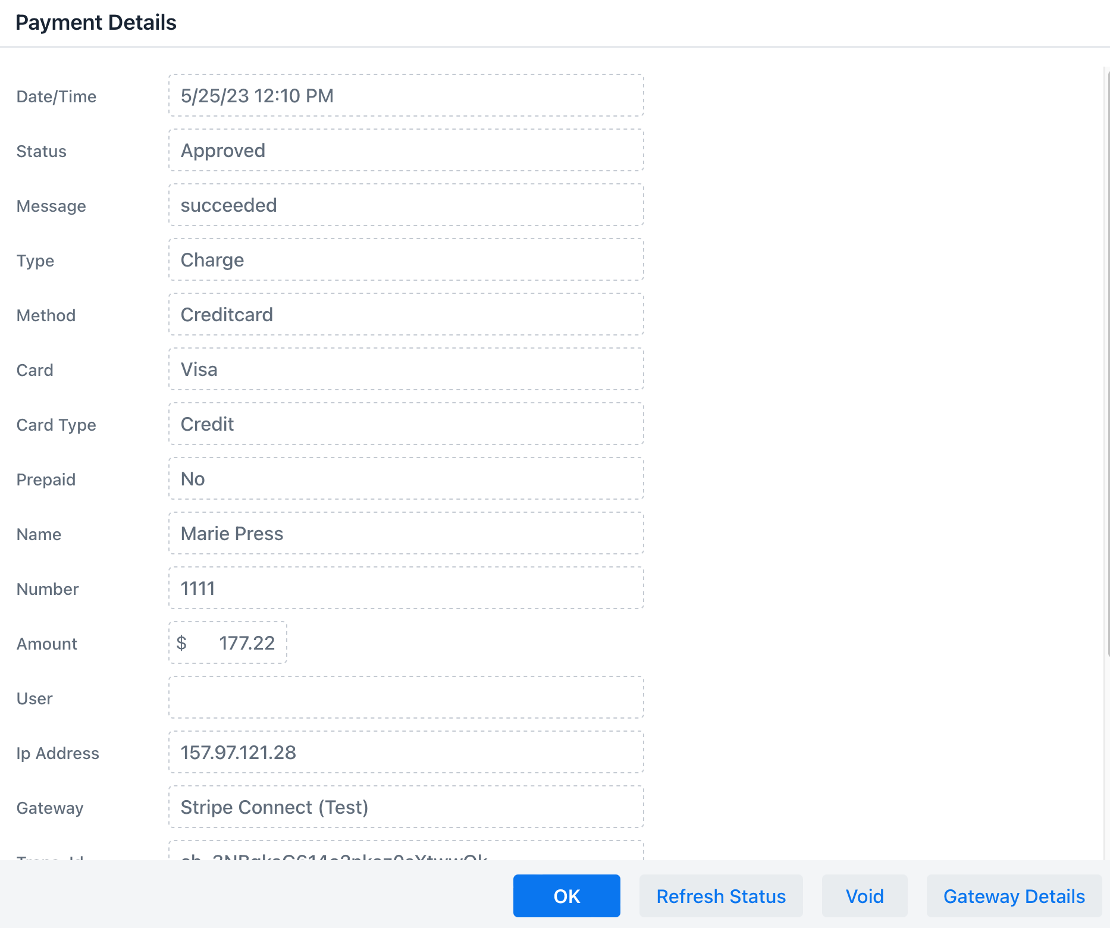The width and height of the screenshot is (1110, 928).
Task: Click the Name field with Marie Press
Action: point(406,533)
